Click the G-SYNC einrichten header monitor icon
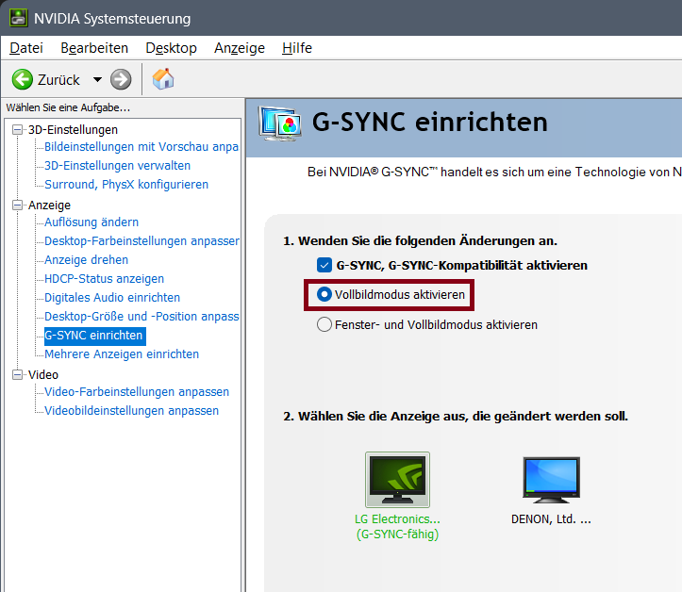This screenshot has width=682, height=592. [279, 123]
